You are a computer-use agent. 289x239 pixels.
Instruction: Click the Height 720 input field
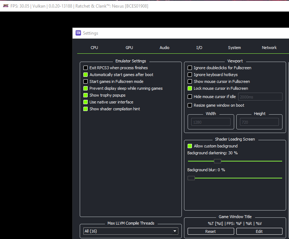pos(259,122)
